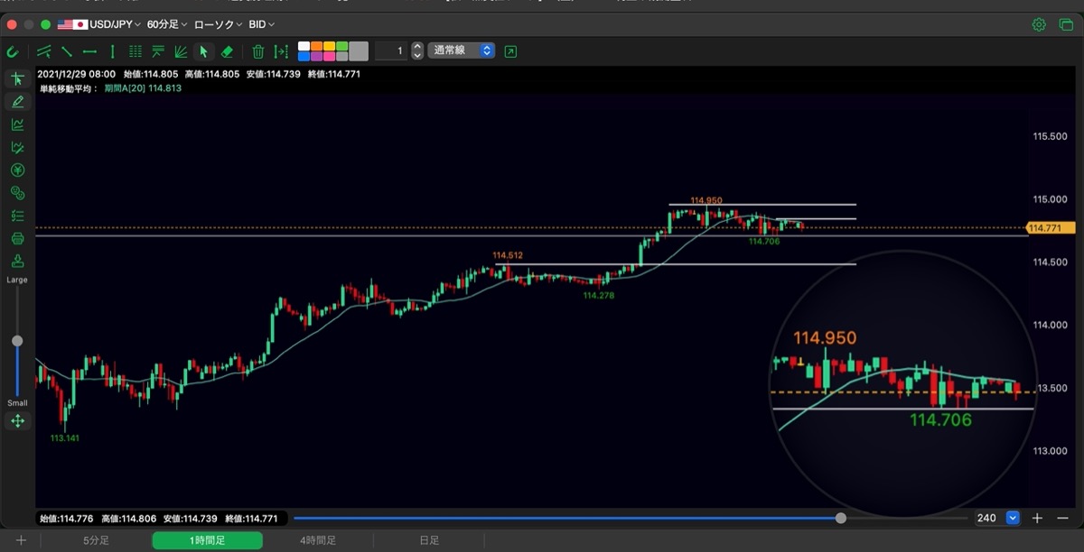Toggle the move pan arrows button
The height and width of the screenshot is (552, 1084).
(x=17, y=421)
